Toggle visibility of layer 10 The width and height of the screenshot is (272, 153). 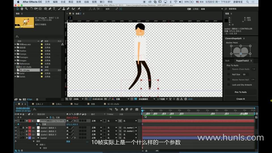(16, 128)
